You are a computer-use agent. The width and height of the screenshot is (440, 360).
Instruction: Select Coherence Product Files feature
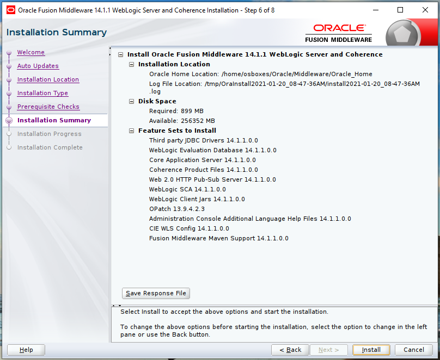click(204, 170)
